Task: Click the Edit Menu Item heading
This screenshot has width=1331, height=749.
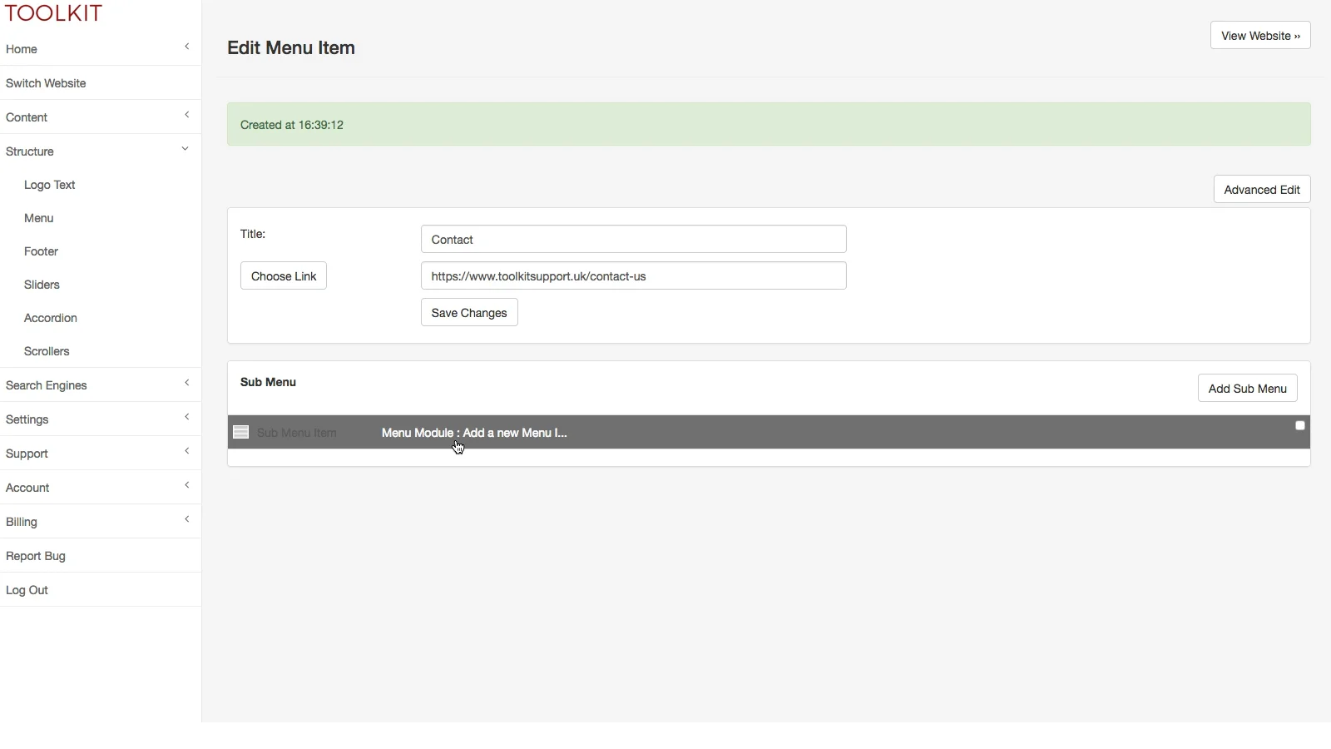Action: [291, 48]
